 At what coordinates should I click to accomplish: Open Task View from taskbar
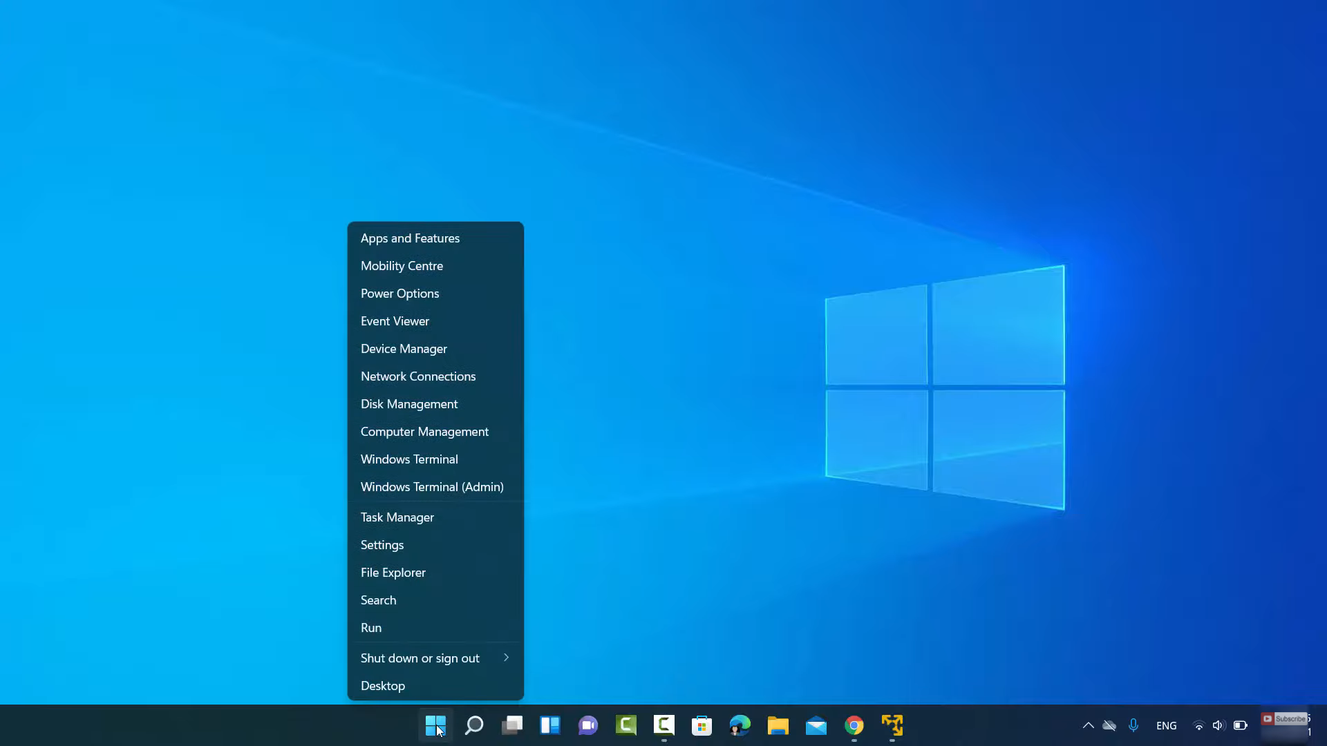point(512,725)
